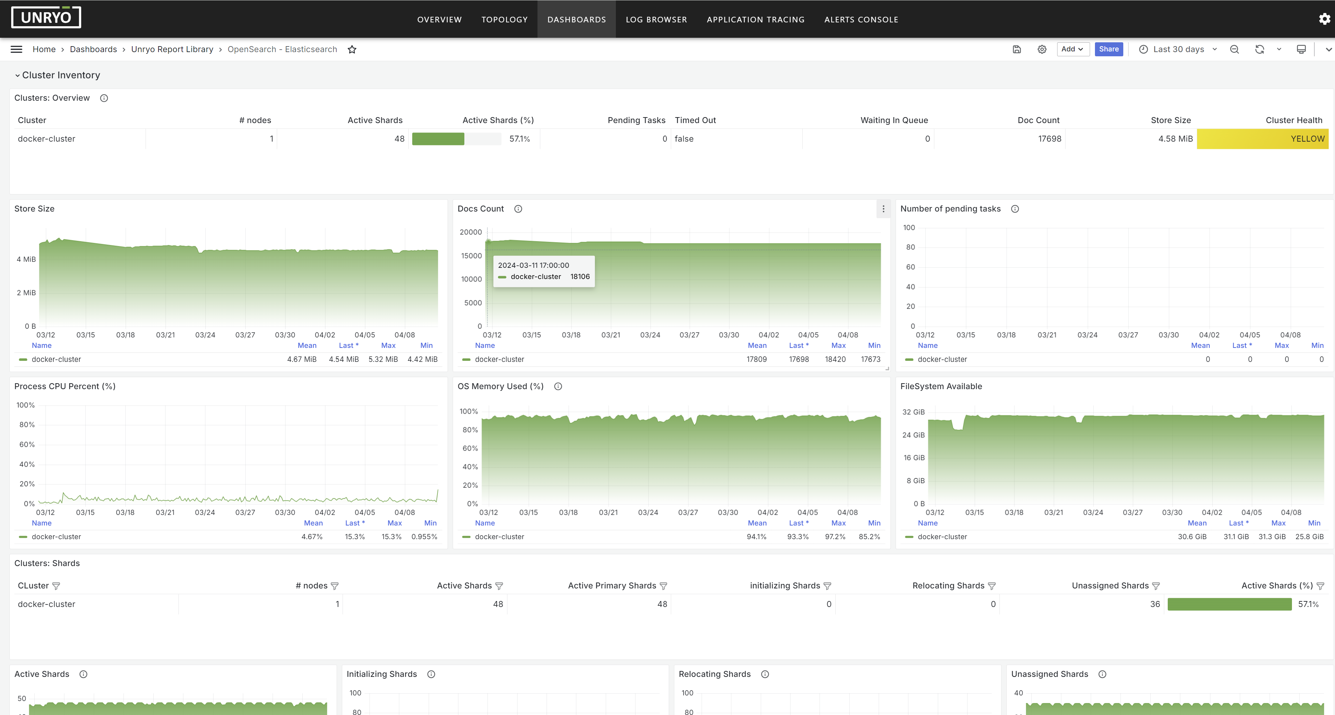Show info for Initializing Shards panel

(431, 674)
